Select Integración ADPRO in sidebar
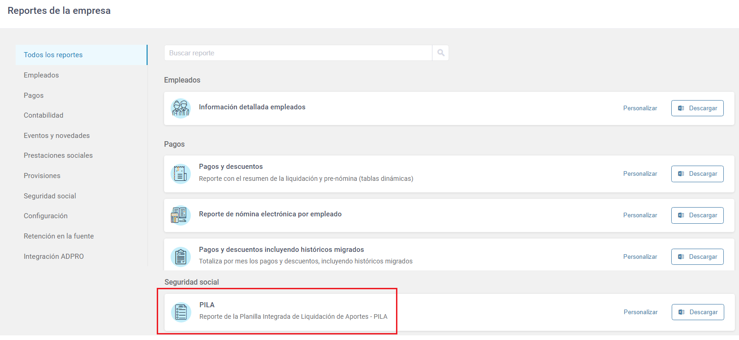The height and width of the screenshot is (340, 739). (54, 256)
